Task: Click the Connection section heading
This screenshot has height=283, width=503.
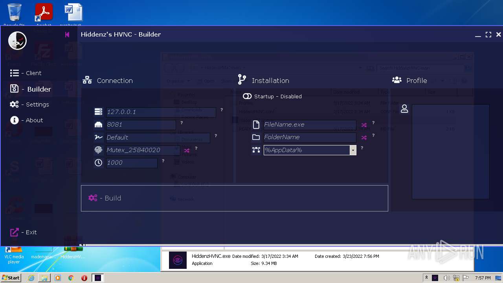Action: [115, 81]
